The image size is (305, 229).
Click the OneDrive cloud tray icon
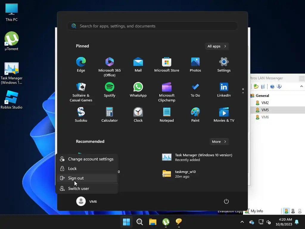coord(251,222)
